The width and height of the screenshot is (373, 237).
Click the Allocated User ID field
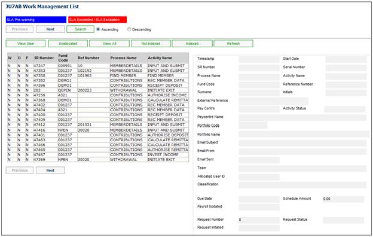[x=259, y=177]
